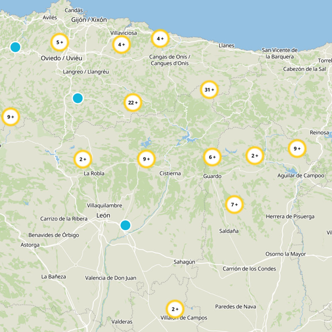Viewport: 332px width, 332px height.
Task: Click the Carrizo de la Ribera label
Action: point(64,219)
